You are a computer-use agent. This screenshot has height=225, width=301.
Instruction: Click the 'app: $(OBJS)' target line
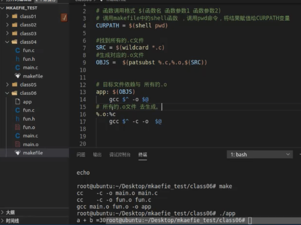click(116, 92)
